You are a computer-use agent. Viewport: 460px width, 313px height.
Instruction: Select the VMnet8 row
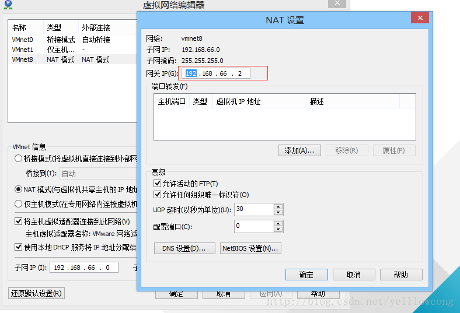[74, 59]
